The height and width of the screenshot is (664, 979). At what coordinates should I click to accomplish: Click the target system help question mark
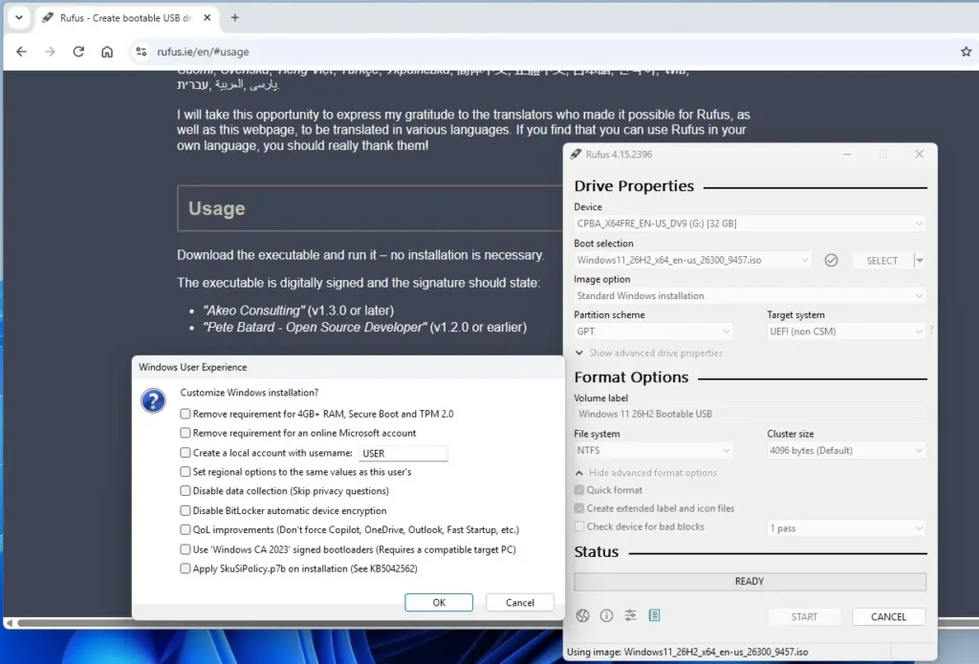click(931, 329)
